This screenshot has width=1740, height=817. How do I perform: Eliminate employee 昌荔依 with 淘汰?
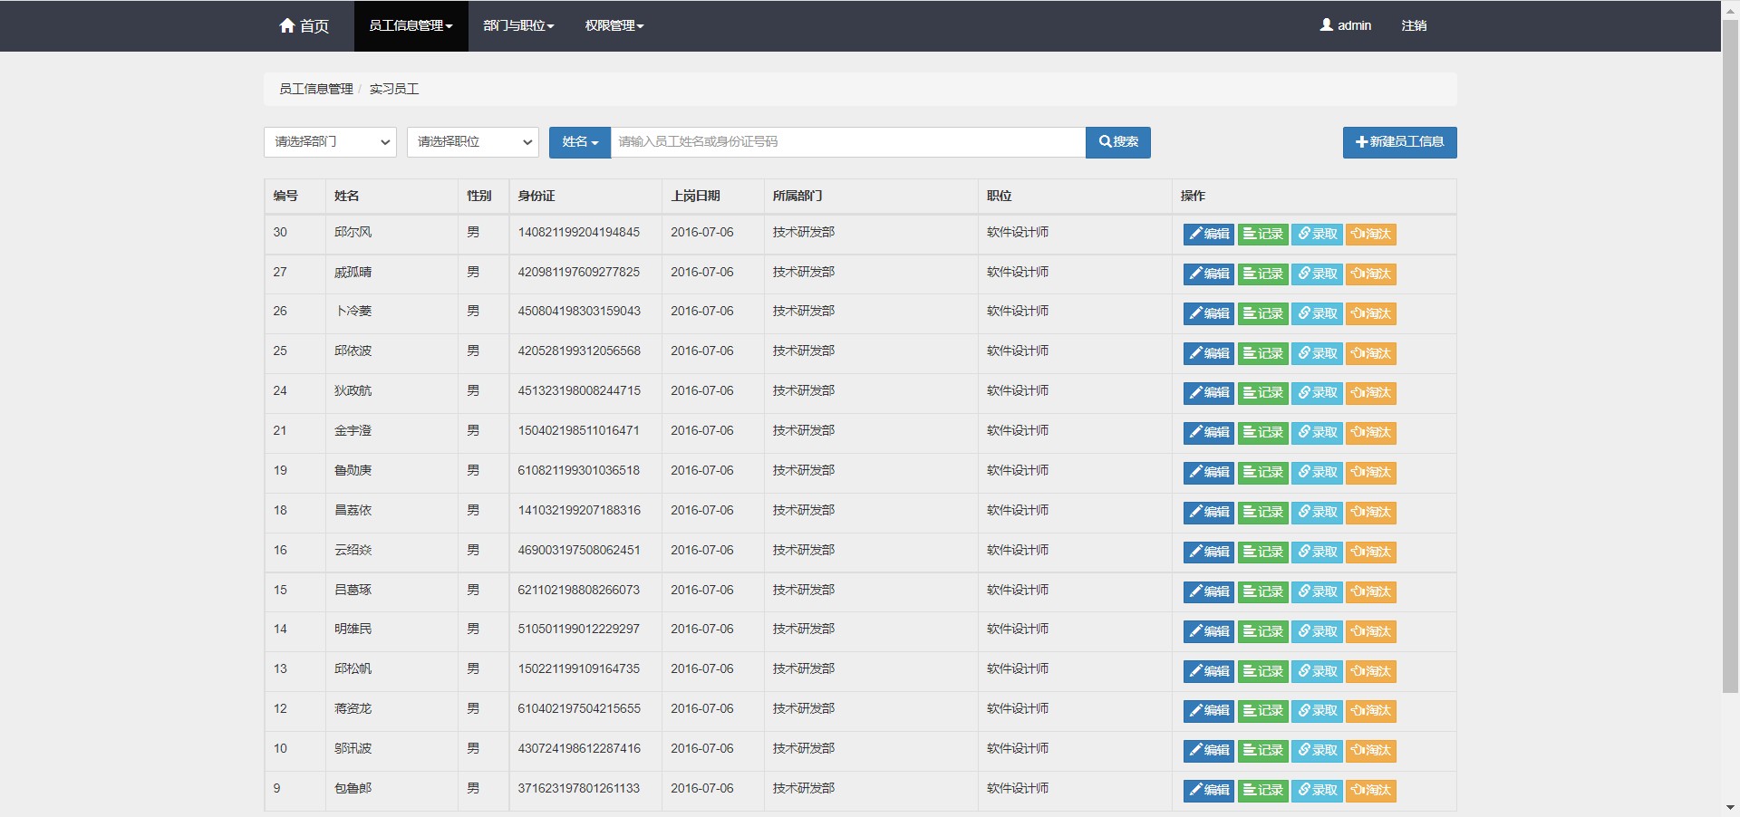click(1370, 512)
